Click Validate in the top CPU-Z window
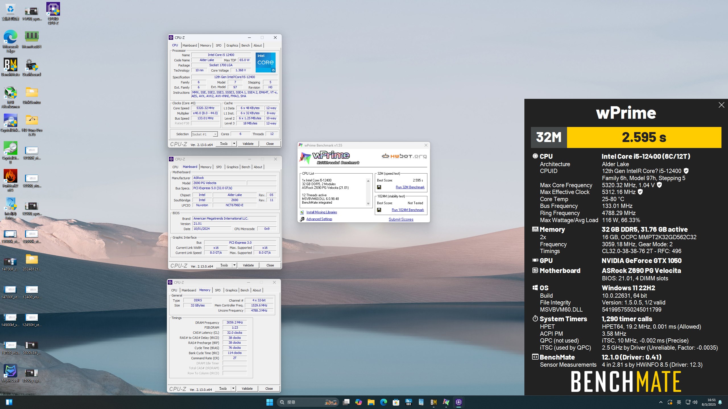The height and width of the screenshot is (409, 728). (x=248, y=144)
